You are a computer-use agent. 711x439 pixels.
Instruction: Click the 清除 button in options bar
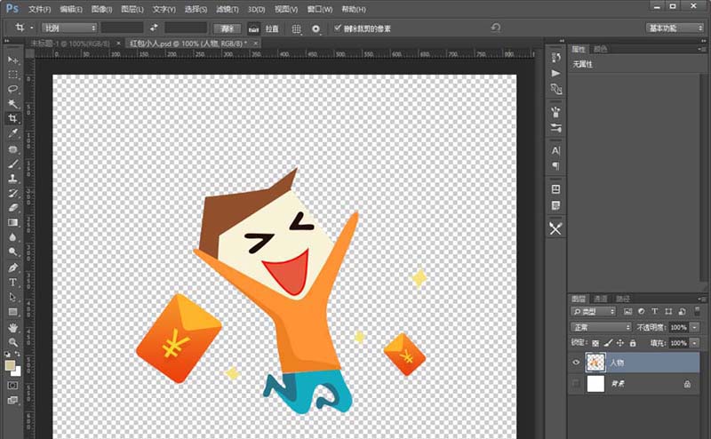(228, 28)
